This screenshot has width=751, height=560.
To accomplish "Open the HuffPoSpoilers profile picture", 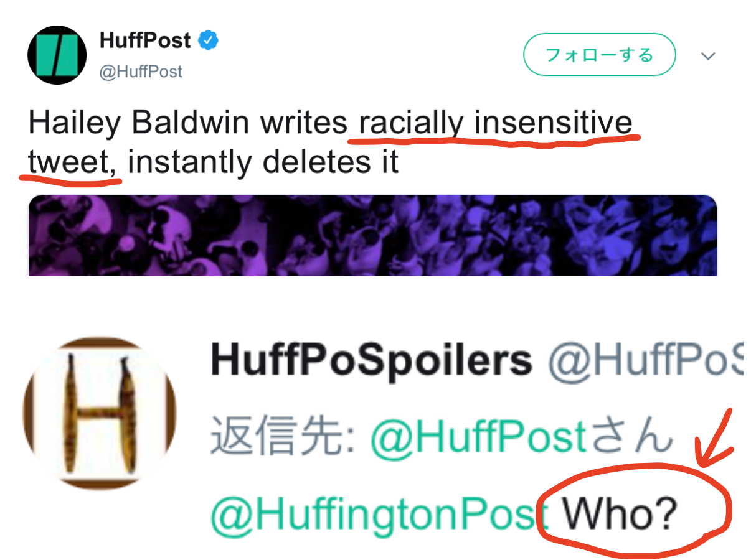I will 100,413.
